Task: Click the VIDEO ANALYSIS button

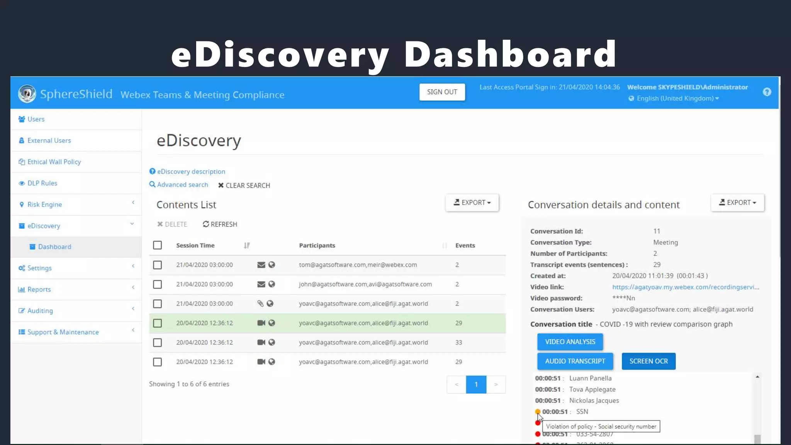Action: [570, 342]
